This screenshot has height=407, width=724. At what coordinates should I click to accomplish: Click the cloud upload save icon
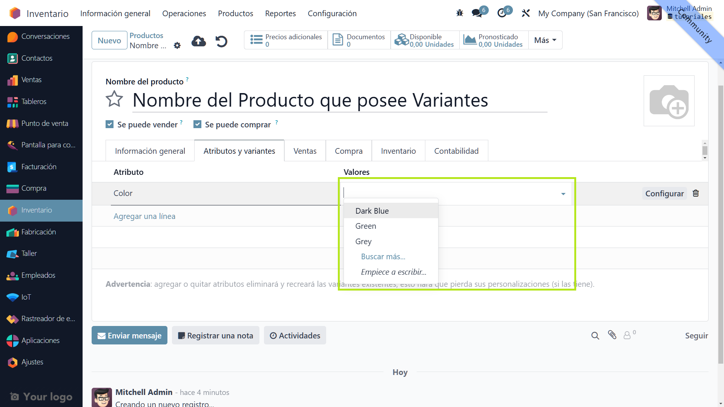point(199,41)
